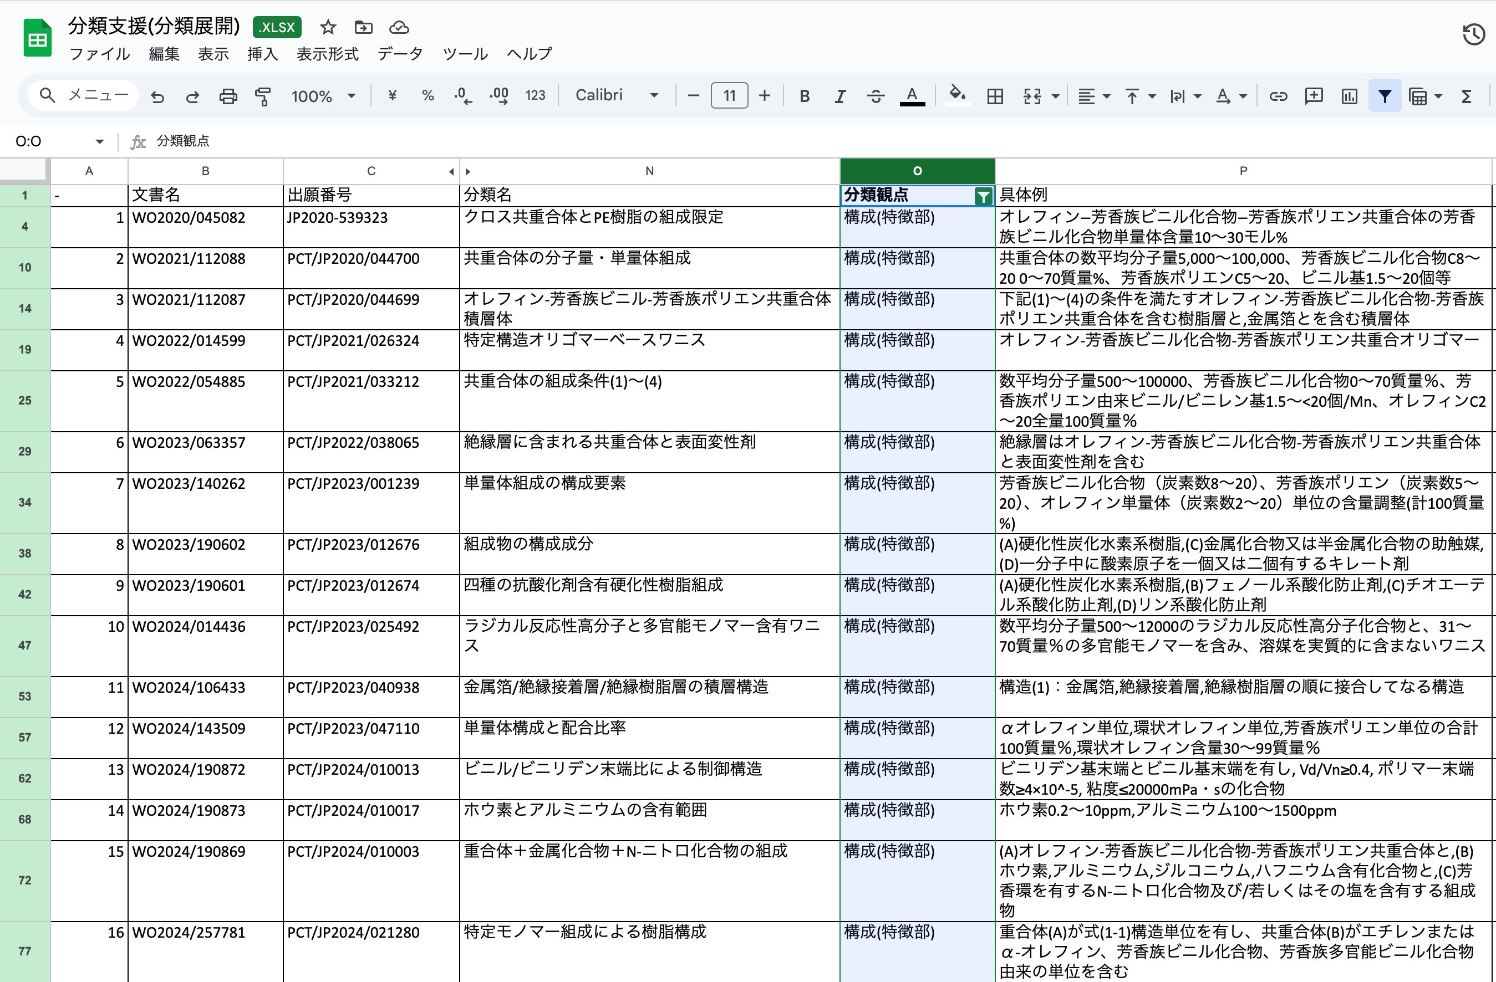Decrease decimal places
The height and width of the screenshot is (982, 1496).
coord(463,95)
